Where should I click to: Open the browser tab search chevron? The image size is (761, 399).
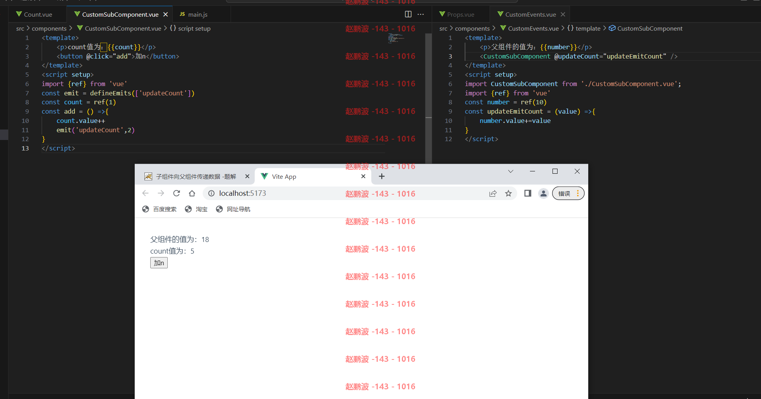[511, 171]
